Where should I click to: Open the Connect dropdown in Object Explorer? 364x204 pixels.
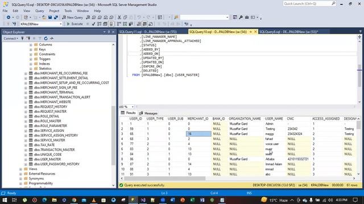coord(11,39)
